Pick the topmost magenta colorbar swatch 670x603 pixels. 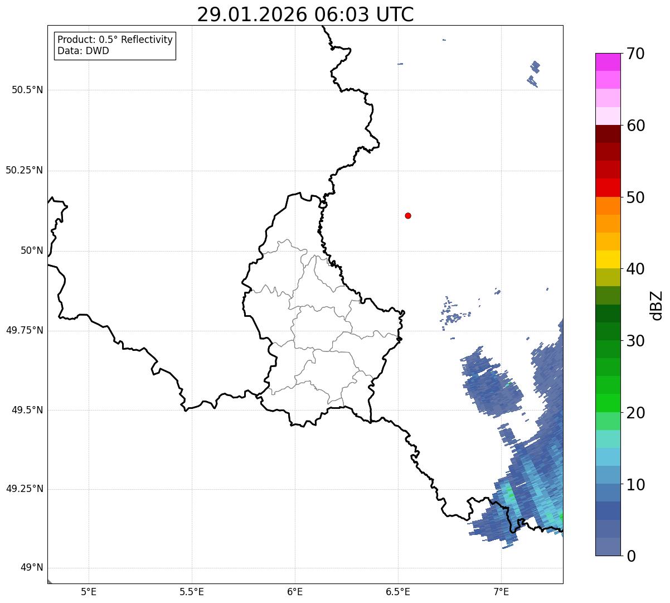[x=608, y=62]
